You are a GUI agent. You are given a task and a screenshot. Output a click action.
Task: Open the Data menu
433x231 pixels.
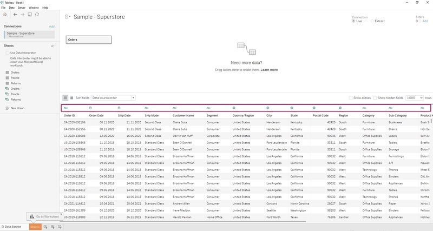(x=11, y=8)
